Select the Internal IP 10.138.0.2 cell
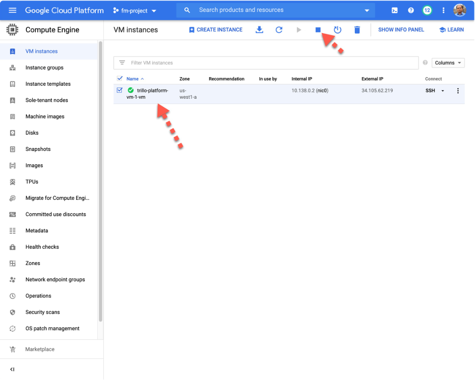The width and height of the screenshot is (475, 380). (310, 91)
